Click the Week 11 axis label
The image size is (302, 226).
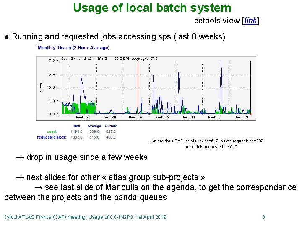click(x=188, y=117)
